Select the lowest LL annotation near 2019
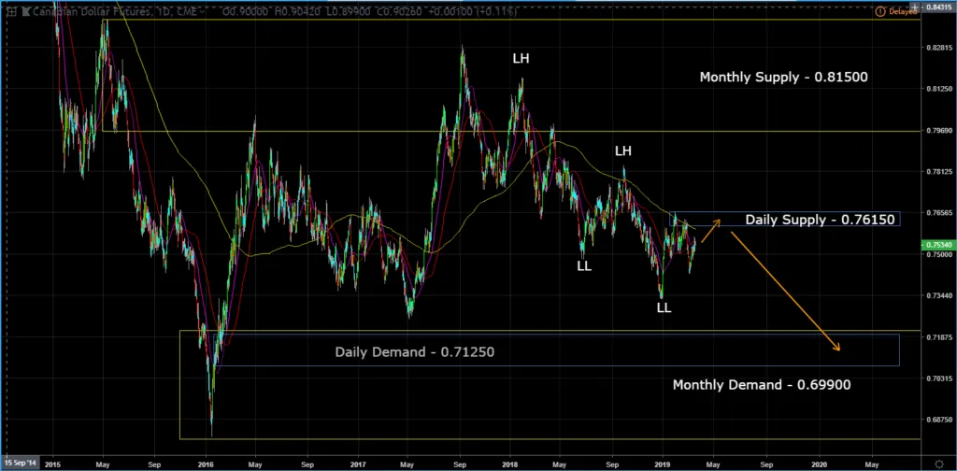 tap(664, 307)
